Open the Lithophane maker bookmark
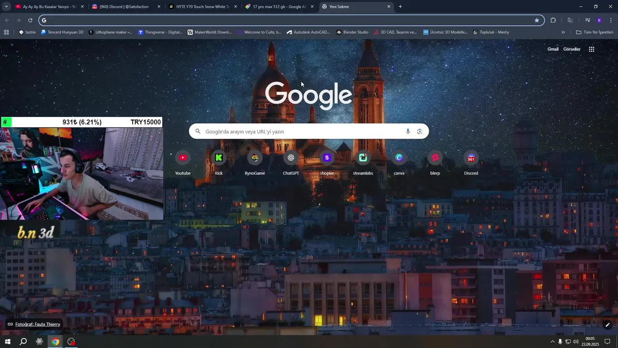 click(111, 32)
